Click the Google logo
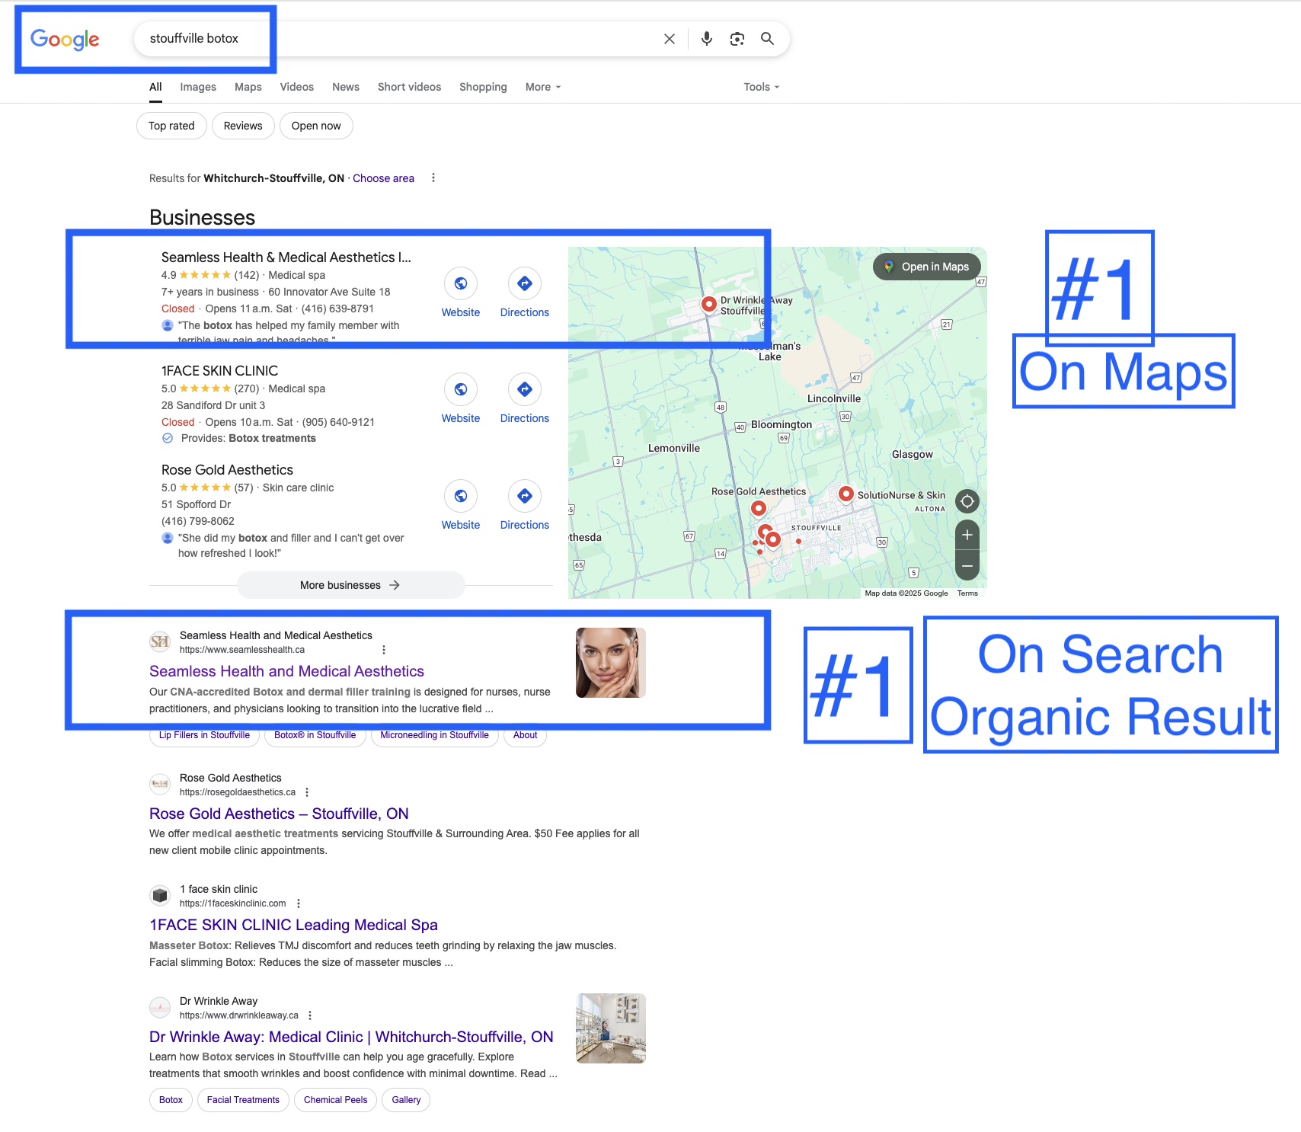Screen dimensions: 1301x1132 coord(65,39)
